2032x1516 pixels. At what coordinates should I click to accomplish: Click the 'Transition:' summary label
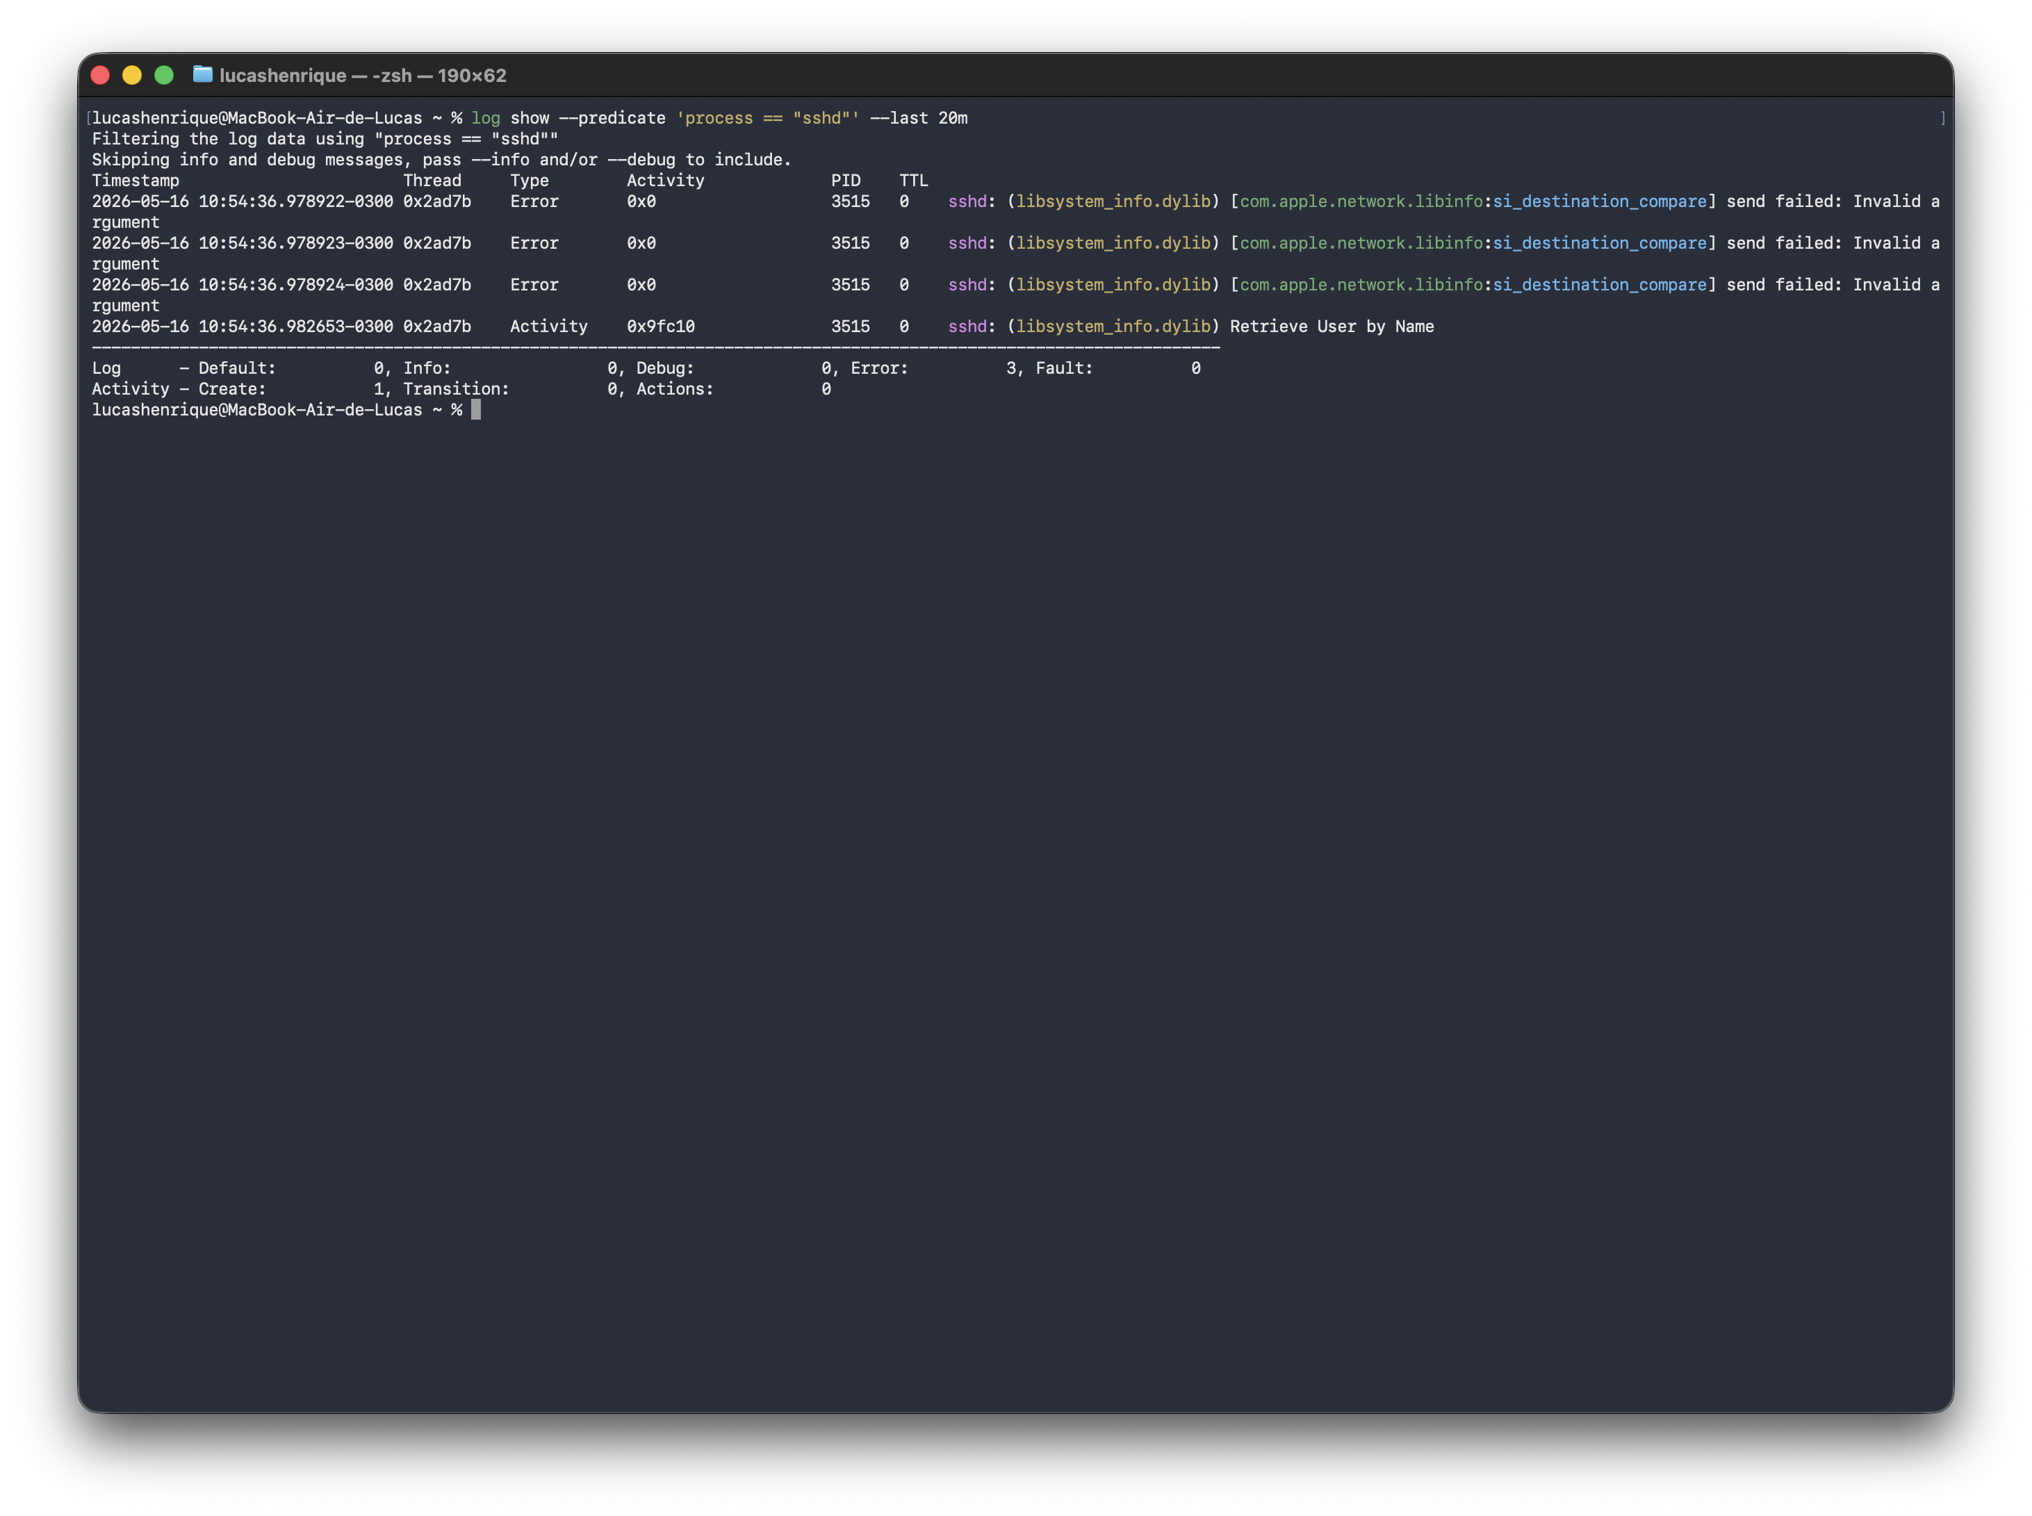pos(456,389)
